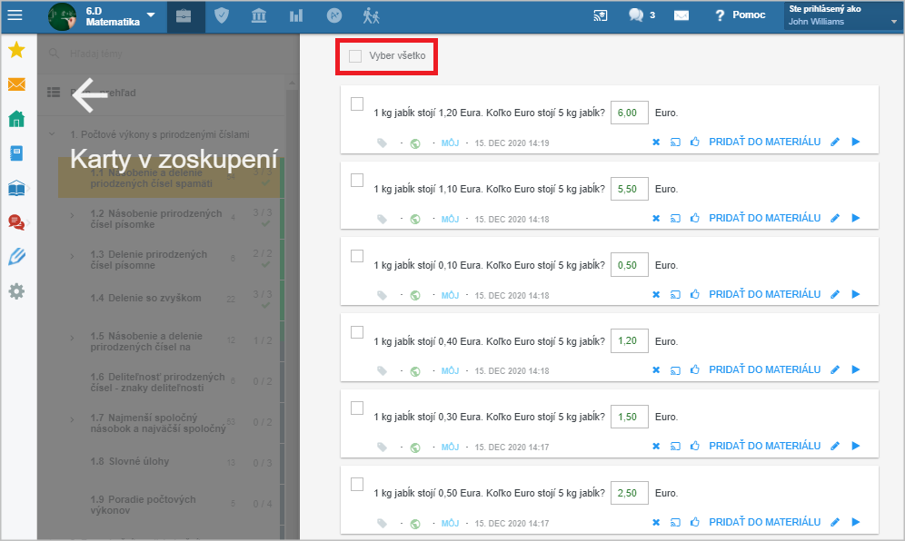
Task: Click the answer field showing 5,50
Action: coord(629,189)
